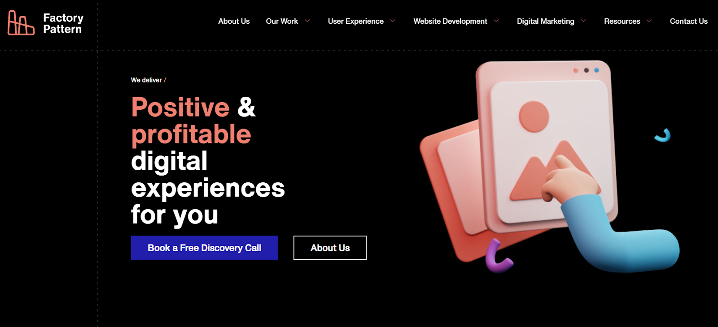Viewport: 718px width, 327px height.
Task: Expand the Resources dropdown chevron
Action: coord(649,21)
